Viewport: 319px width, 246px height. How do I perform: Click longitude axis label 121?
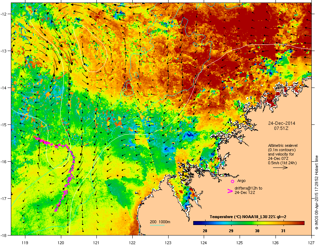pos(96,242)
